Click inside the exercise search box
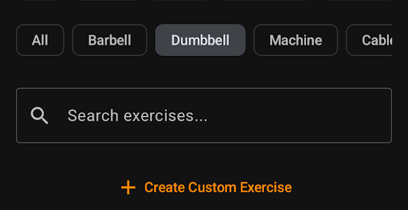Image resolution: width=408 pixels, height=210 pixels. tap(204, 116)
